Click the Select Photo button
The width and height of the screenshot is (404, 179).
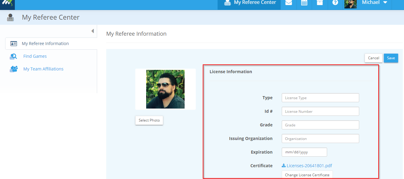149,120
